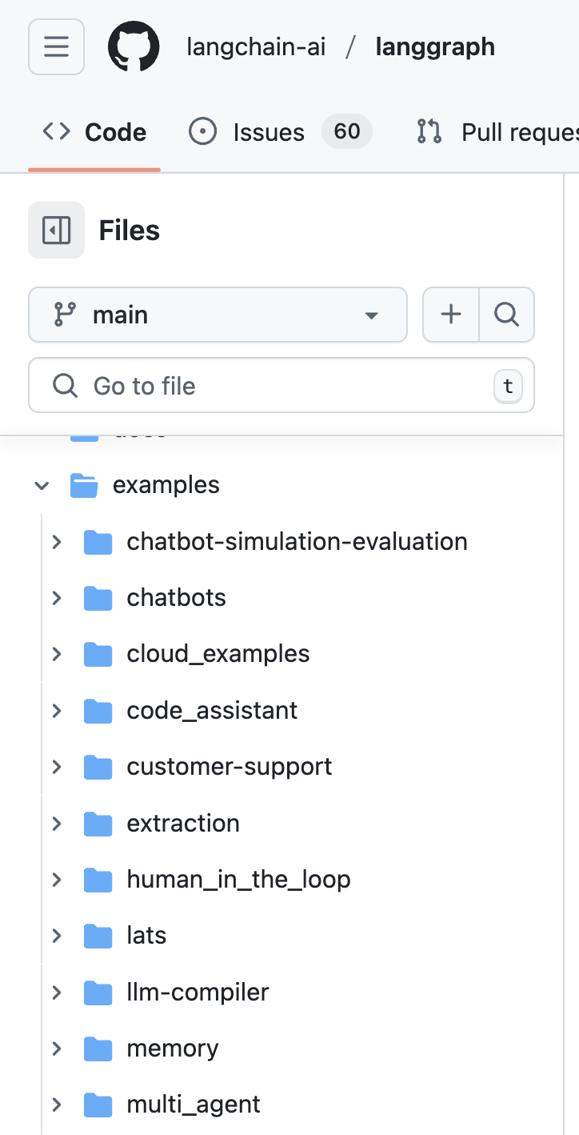579x1135 pixels.
Task: Select the code_assistant folder
Action: pyautogui.click(x=212, y=711)
